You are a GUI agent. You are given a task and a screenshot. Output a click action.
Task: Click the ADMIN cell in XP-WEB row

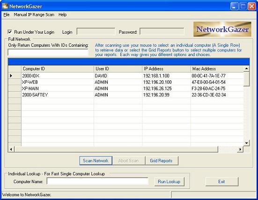118,82
